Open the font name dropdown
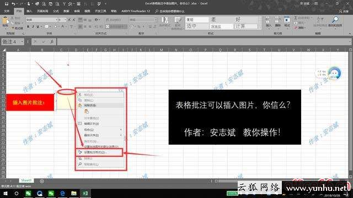Viewport: 353px width, 198px height. coord(56,20)
